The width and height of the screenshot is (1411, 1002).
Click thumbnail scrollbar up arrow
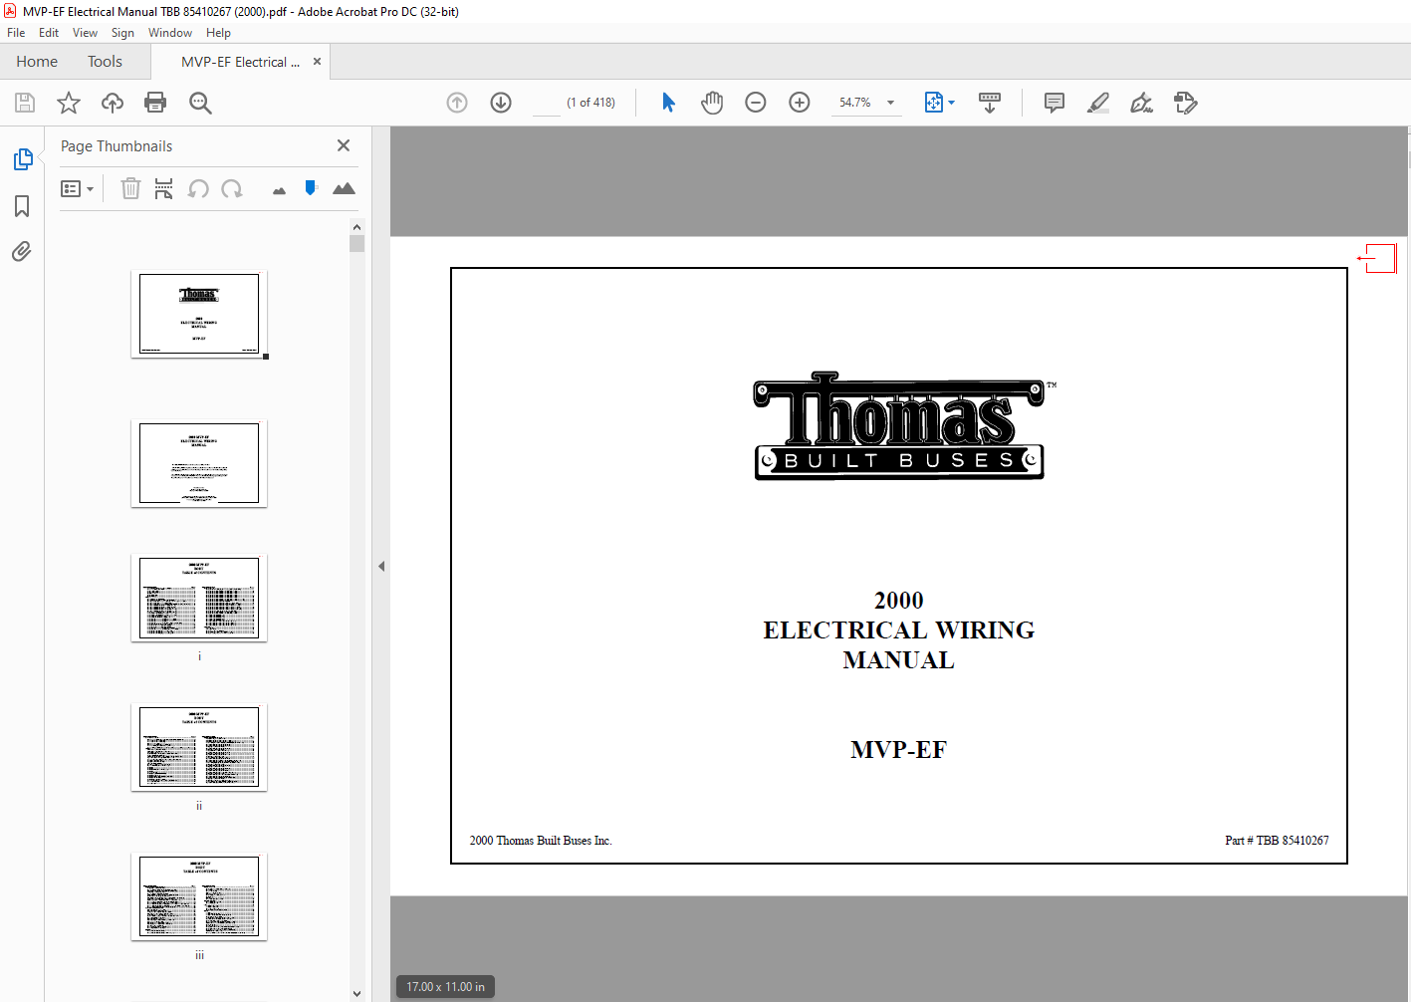[356, 227]
